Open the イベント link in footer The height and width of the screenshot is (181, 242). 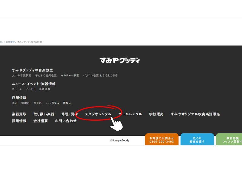click(x=30, y=89)
